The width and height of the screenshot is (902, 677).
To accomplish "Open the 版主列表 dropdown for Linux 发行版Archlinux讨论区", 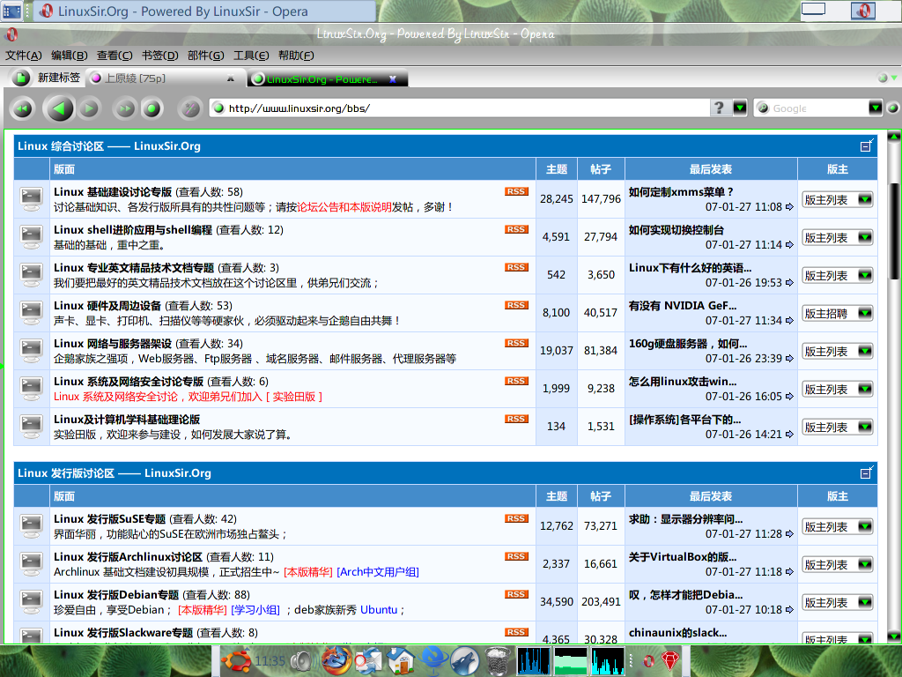I will pyautogui.click(x=838, y=565).
